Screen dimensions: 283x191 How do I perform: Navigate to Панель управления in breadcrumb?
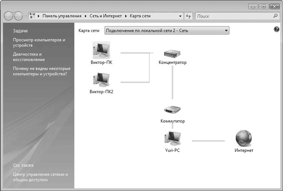[62, 16]
